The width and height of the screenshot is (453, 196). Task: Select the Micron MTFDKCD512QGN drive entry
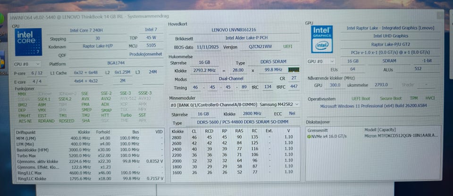point(401,136)
